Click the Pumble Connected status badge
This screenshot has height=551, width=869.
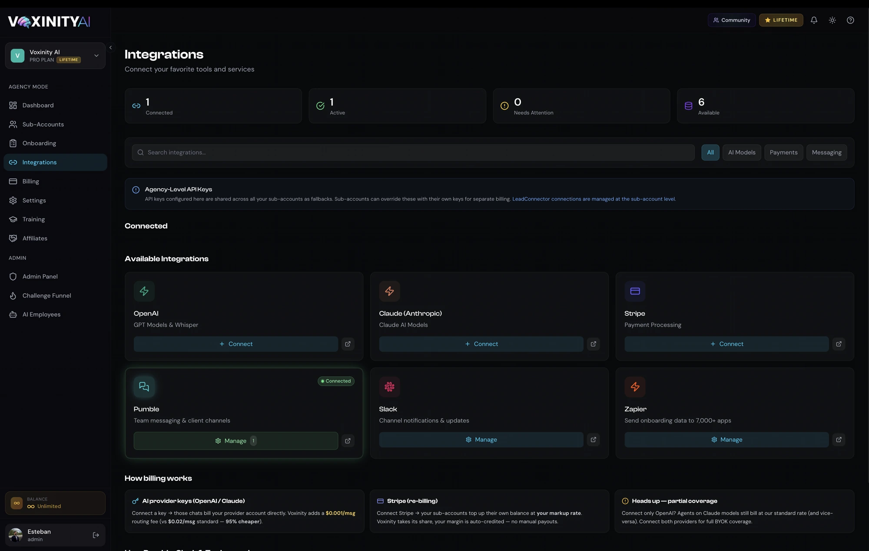(336, 381)
